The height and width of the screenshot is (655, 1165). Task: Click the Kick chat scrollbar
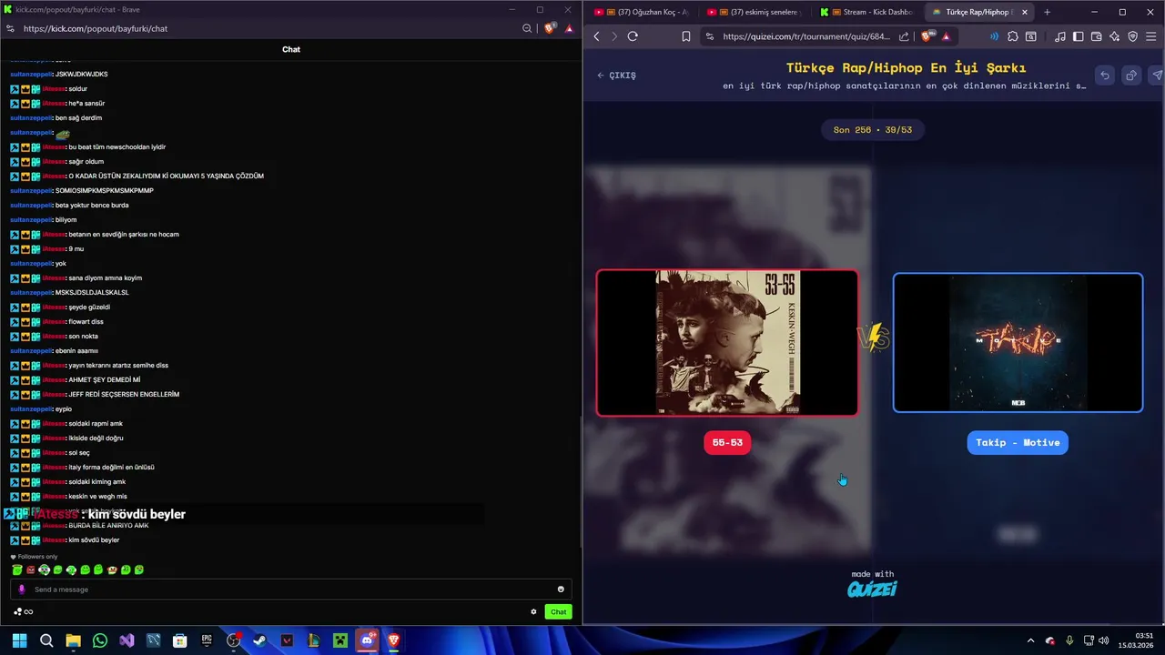pos(579,482)
